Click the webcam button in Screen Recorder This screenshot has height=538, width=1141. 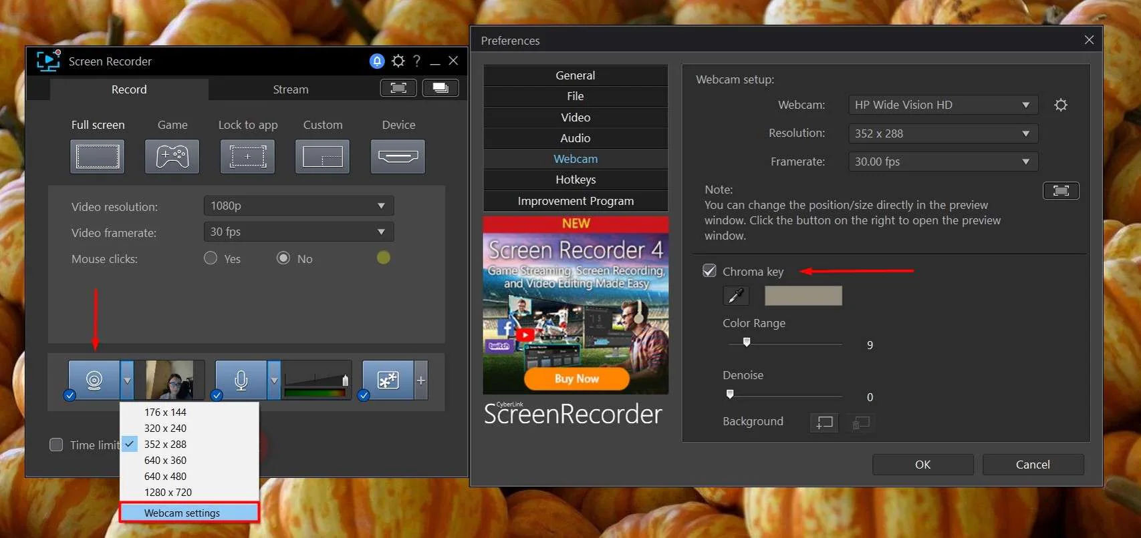(x=94, y=380)
